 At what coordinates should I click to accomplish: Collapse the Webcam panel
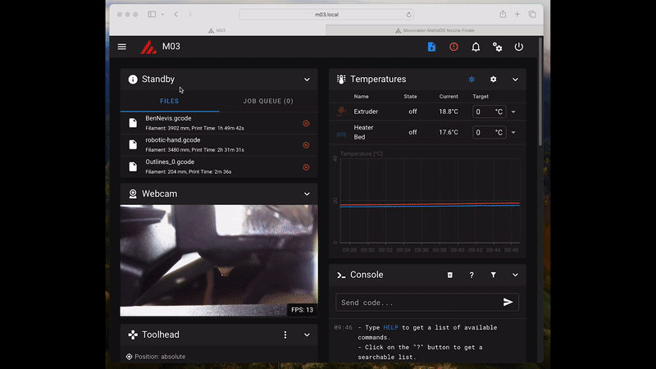(x=307, y=194)
